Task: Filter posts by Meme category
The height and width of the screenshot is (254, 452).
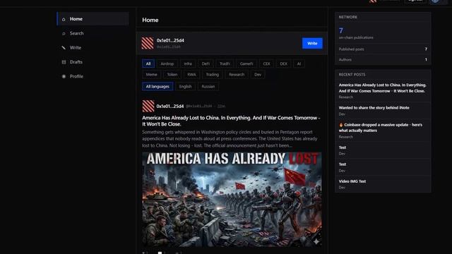Action: (x=152, y=75)
